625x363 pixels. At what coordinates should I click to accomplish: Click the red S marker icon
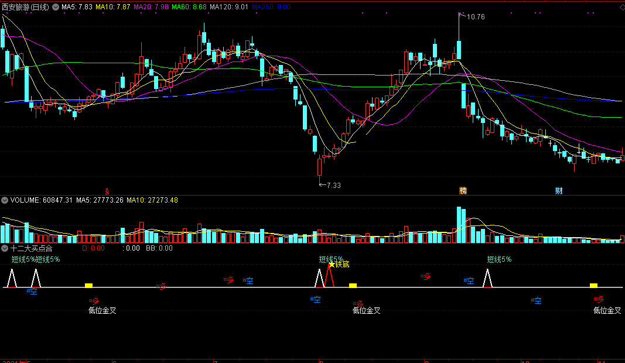[107, 191]
